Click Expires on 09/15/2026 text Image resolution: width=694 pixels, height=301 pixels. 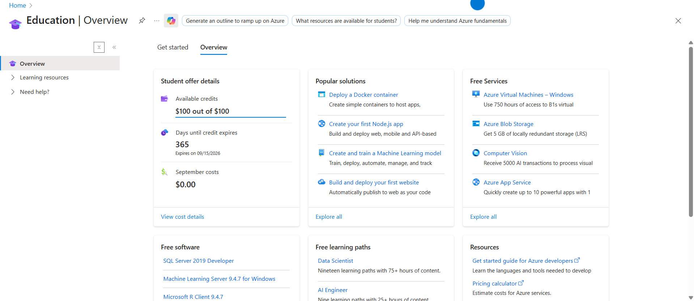coord(198,153)
